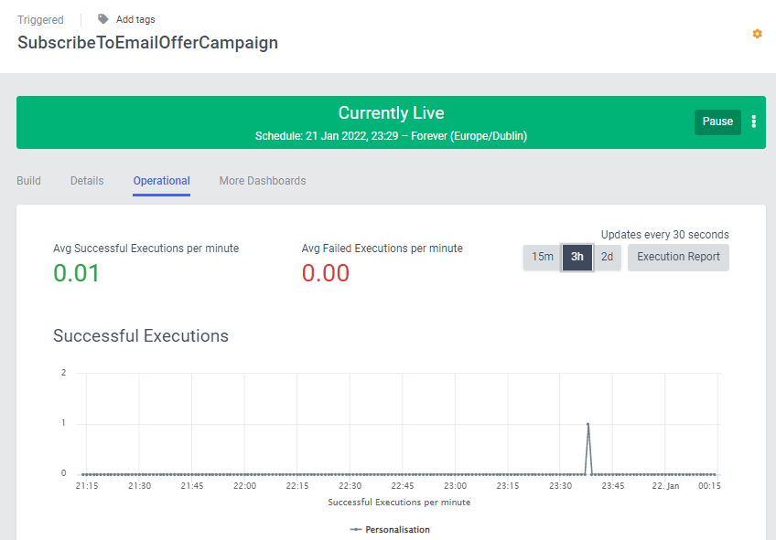Go to the More Dashboards tab
The width and height of the screenshot is (776, 540).
coord(263,181)
